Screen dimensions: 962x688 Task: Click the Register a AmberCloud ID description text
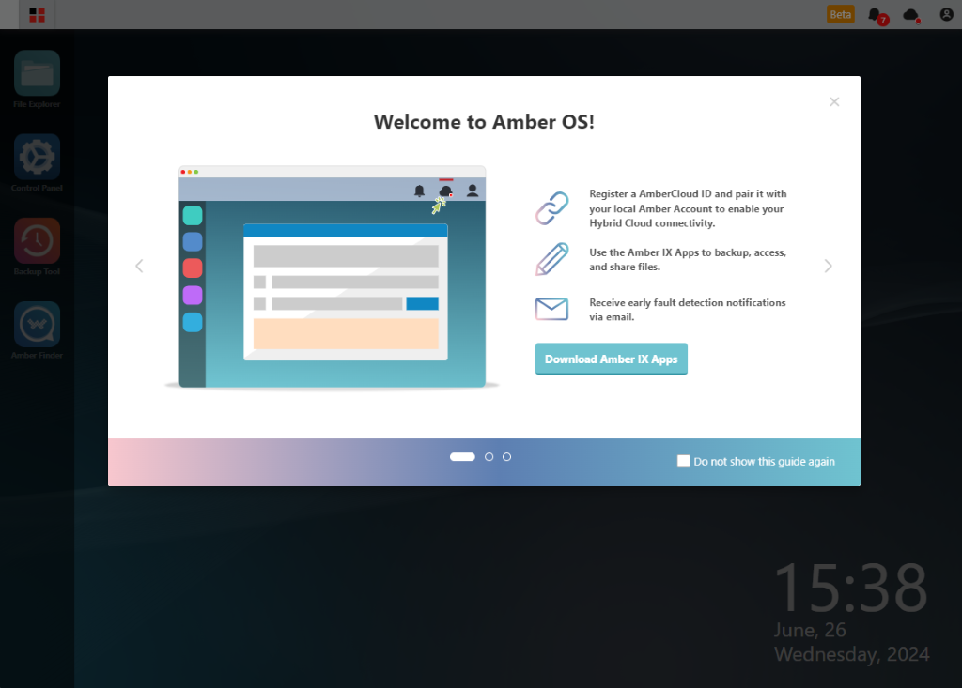click(688, 208)
